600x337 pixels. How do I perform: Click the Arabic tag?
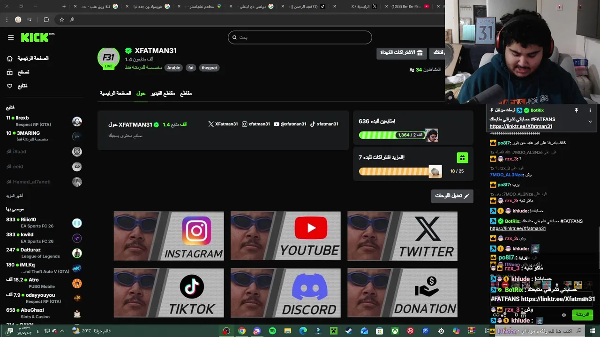coord(173,68)
